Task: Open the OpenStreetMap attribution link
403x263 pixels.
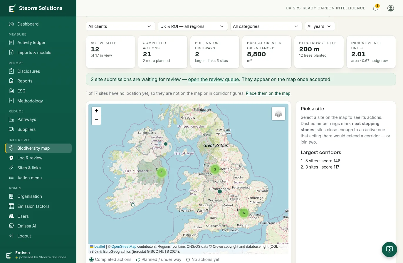Action: [x=124, y=247]
